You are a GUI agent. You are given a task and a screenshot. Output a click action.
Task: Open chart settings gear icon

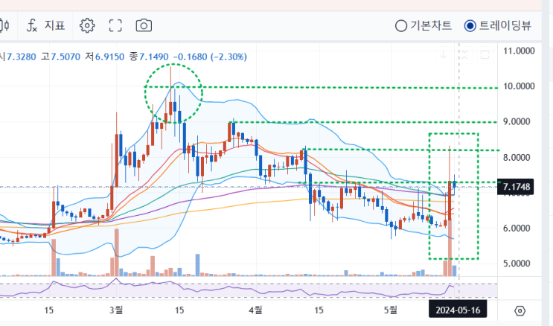coord(87,25)
